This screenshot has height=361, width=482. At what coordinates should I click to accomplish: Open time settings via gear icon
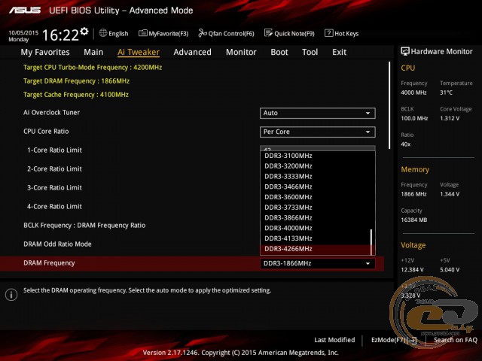84,31
